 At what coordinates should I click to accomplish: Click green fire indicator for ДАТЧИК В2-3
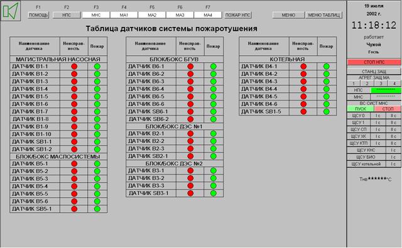214,149
